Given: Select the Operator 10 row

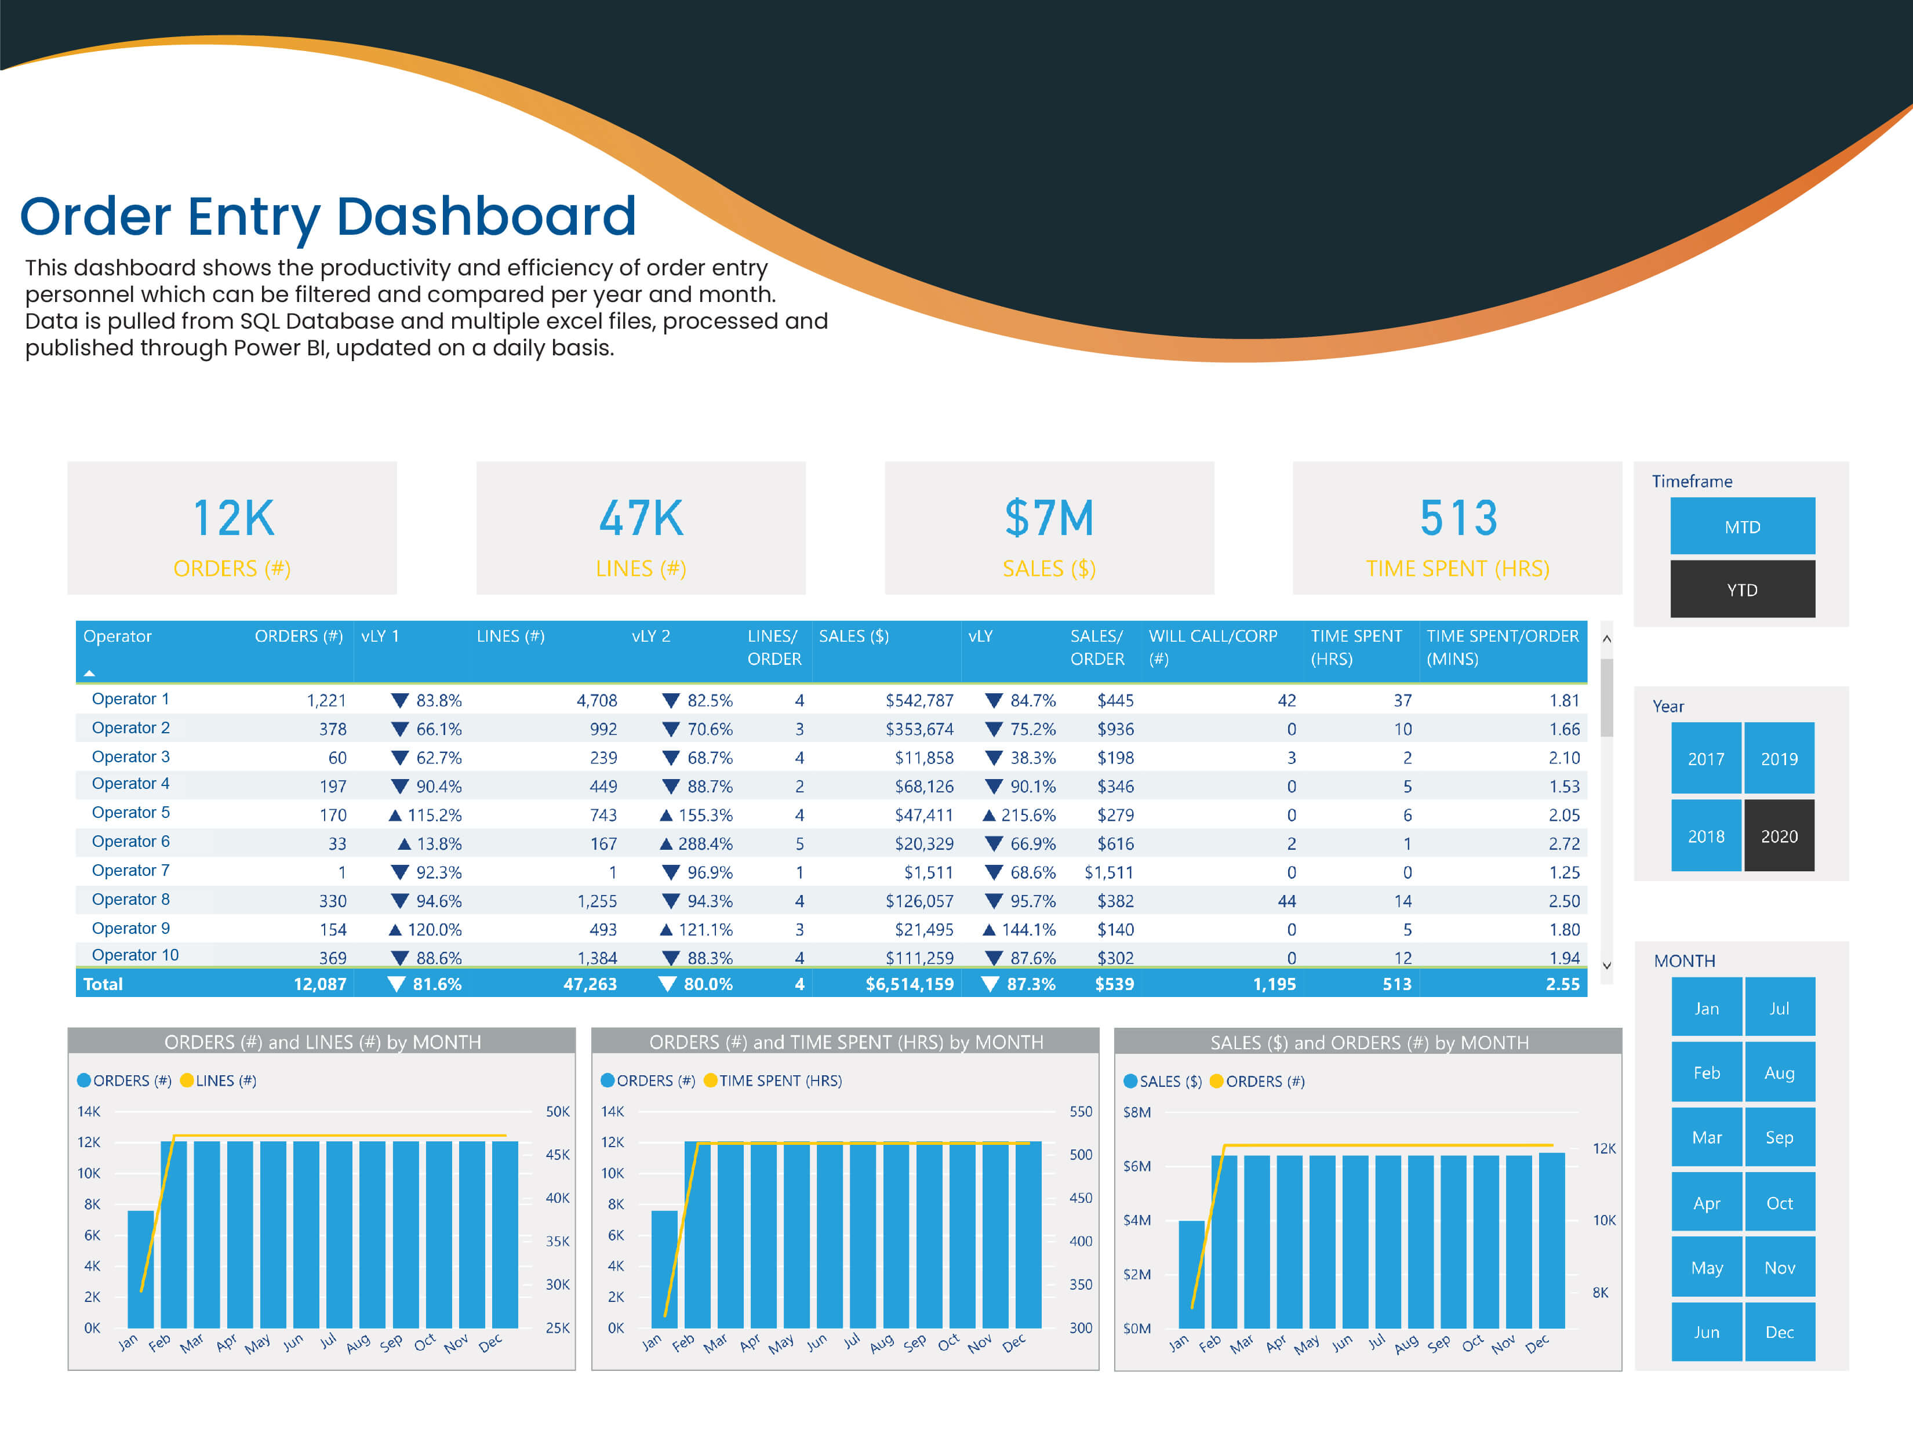Looking at the screenshot, I should (x=831, y=955).
